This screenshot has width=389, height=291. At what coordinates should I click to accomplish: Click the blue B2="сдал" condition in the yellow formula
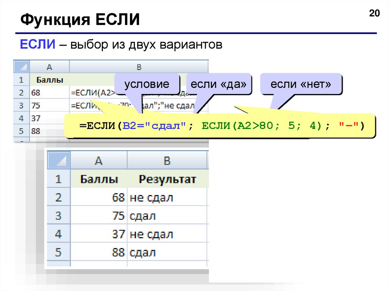[x=154, y=126]
